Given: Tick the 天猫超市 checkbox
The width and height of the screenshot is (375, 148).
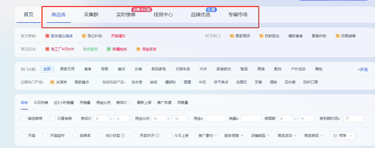Looking at the screenshot, I should (45, 136).
